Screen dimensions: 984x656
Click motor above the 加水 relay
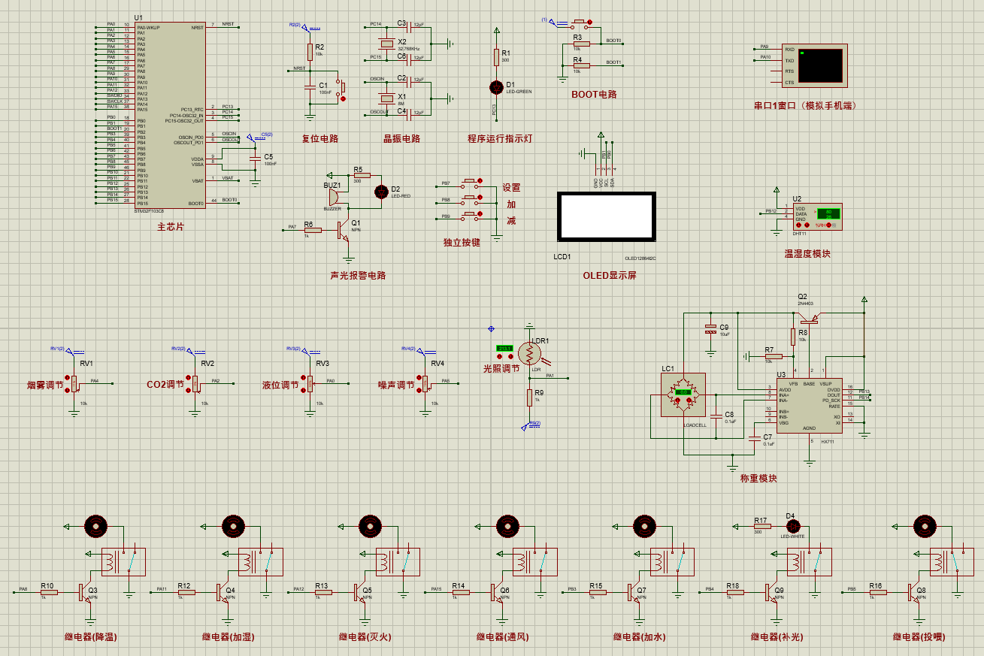point(644,527)
